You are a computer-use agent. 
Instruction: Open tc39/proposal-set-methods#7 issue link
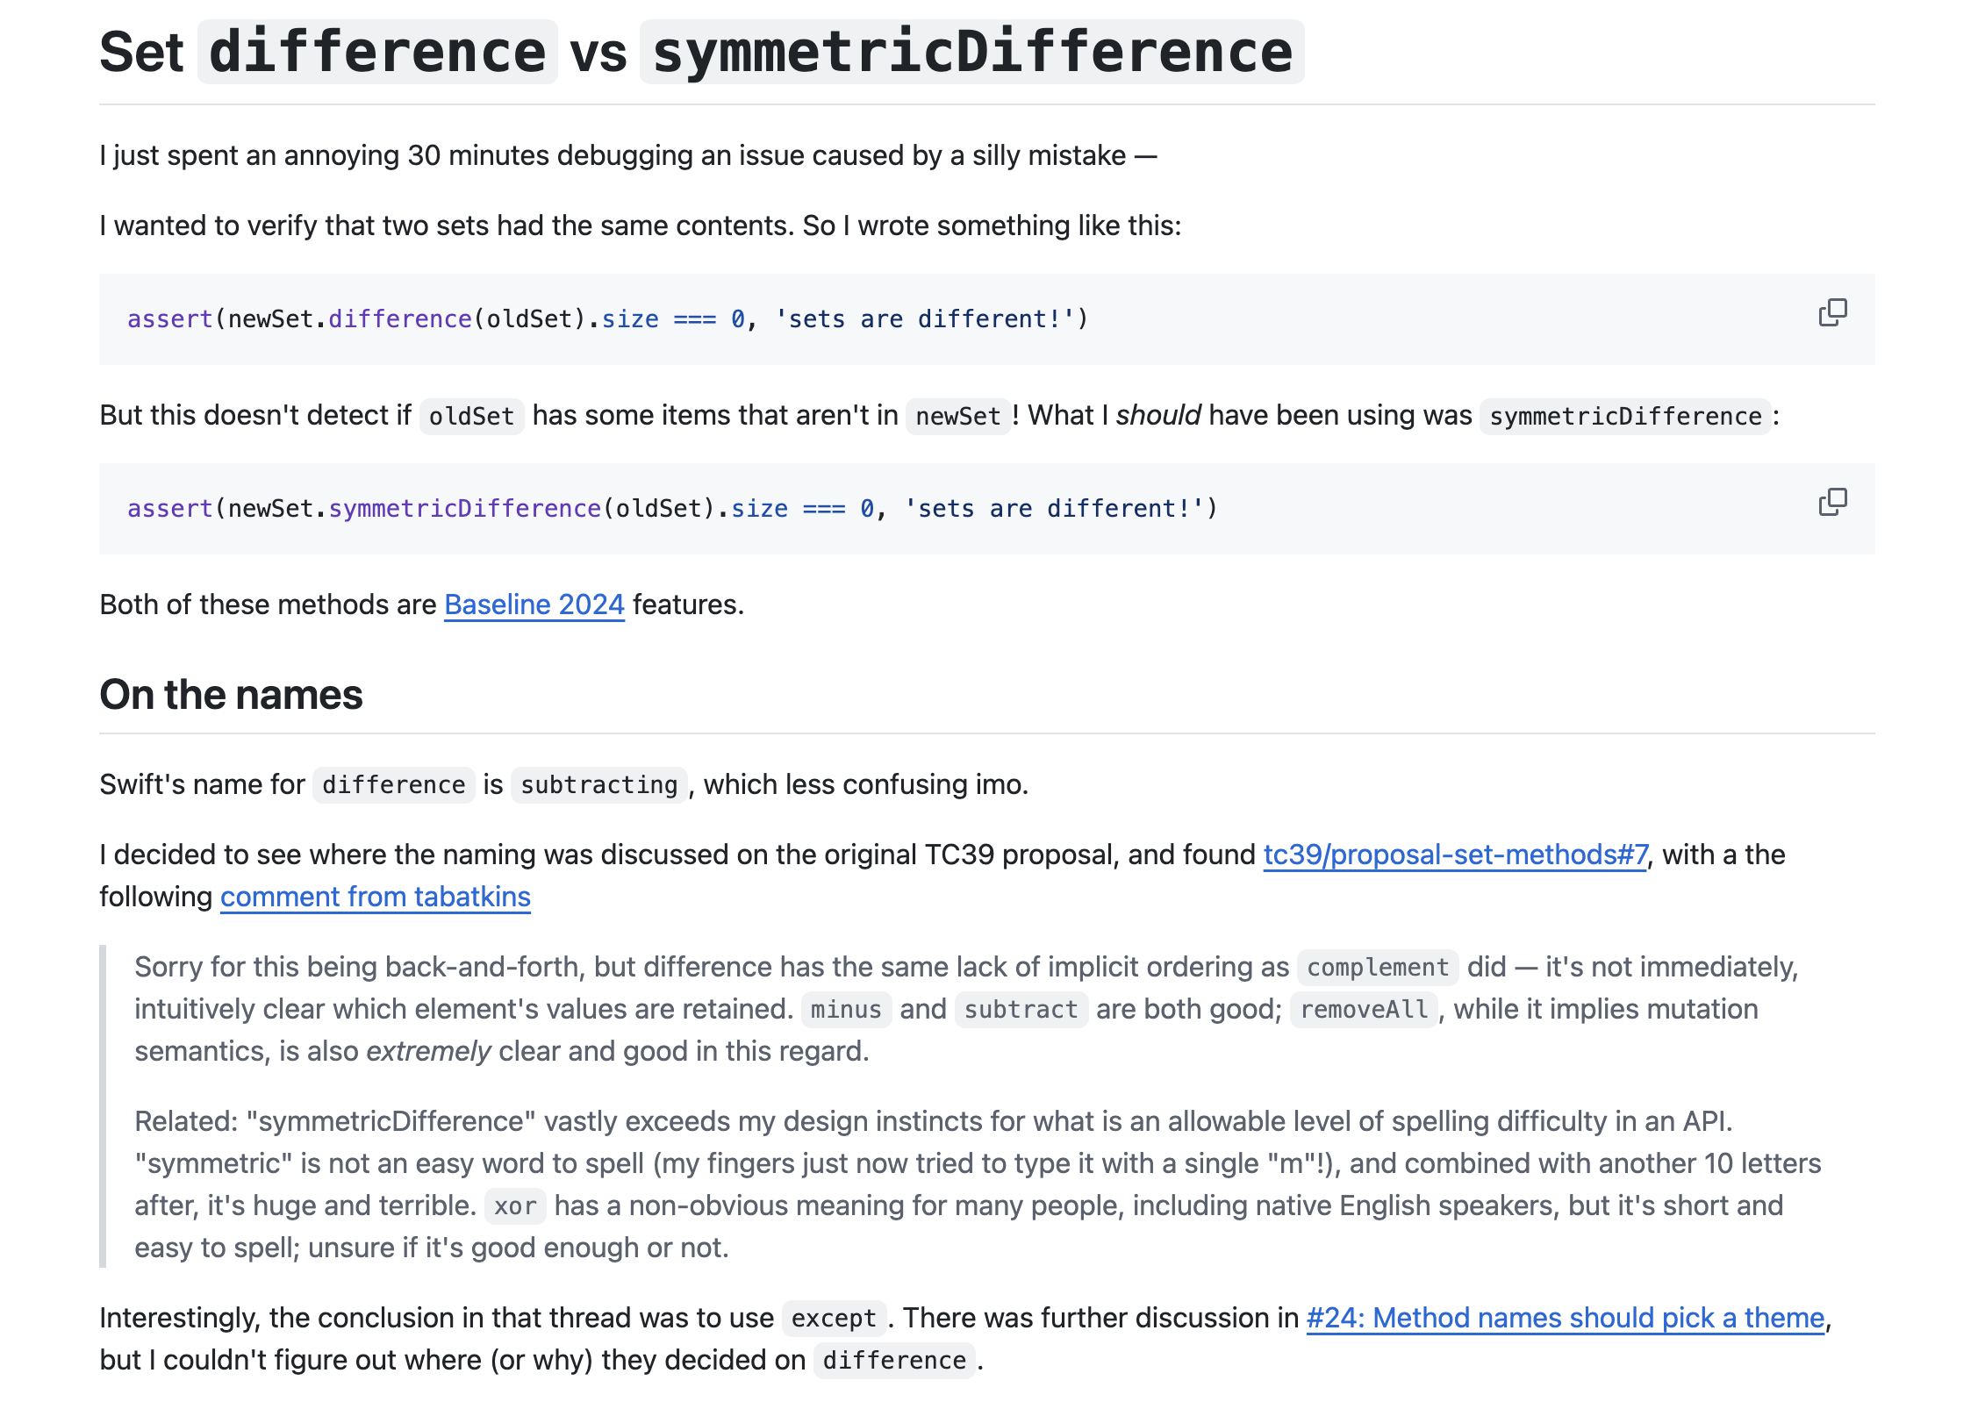1455,855
